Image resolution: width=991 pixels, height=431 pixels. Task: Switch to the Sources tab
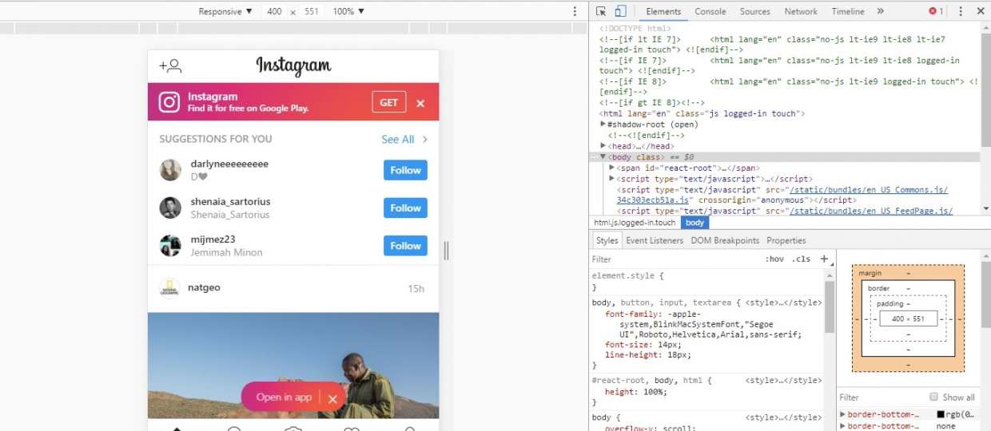[x=754, y=11]
